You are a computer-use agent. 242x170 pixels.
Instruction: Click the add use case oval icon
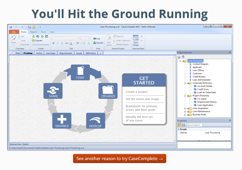click(38, 36)
